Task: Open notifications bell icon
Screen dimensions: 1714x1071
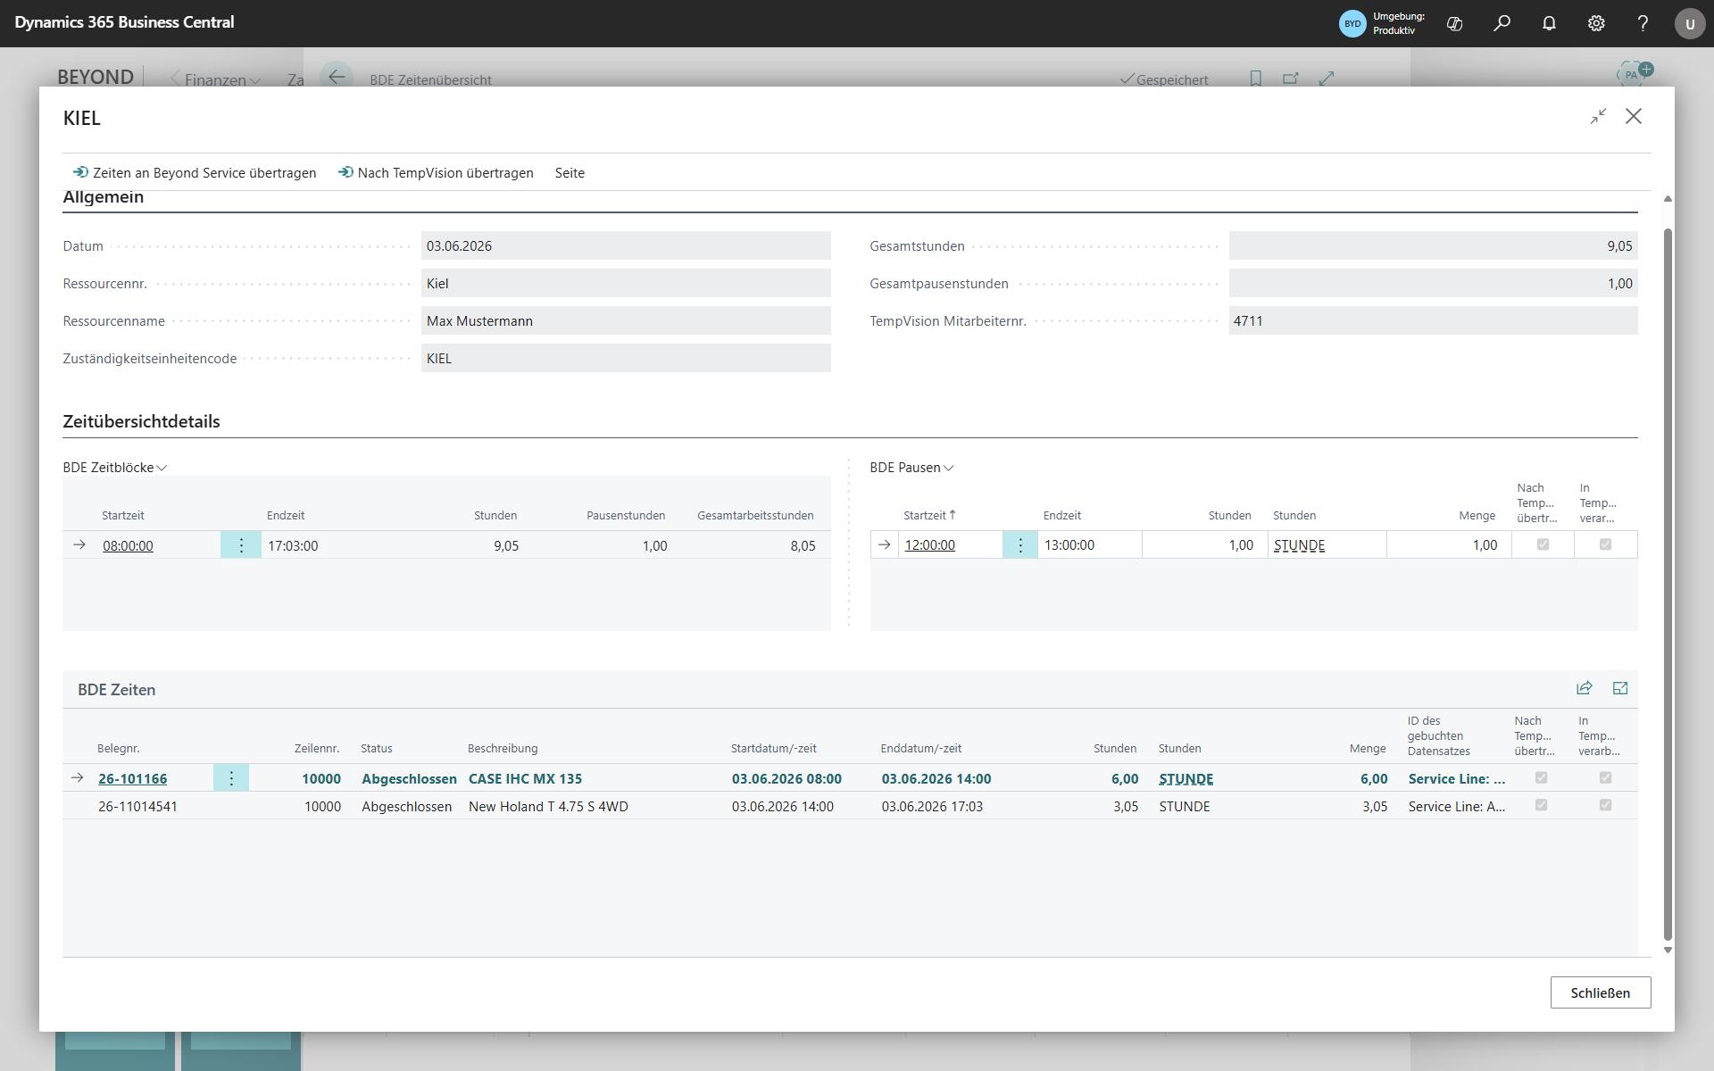Action: (1549, 24)
